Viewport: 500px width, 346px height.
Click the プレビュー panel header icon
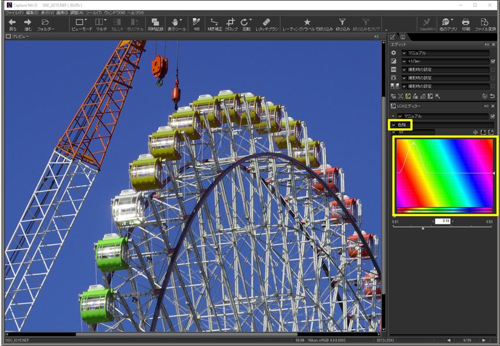(8, 37)
